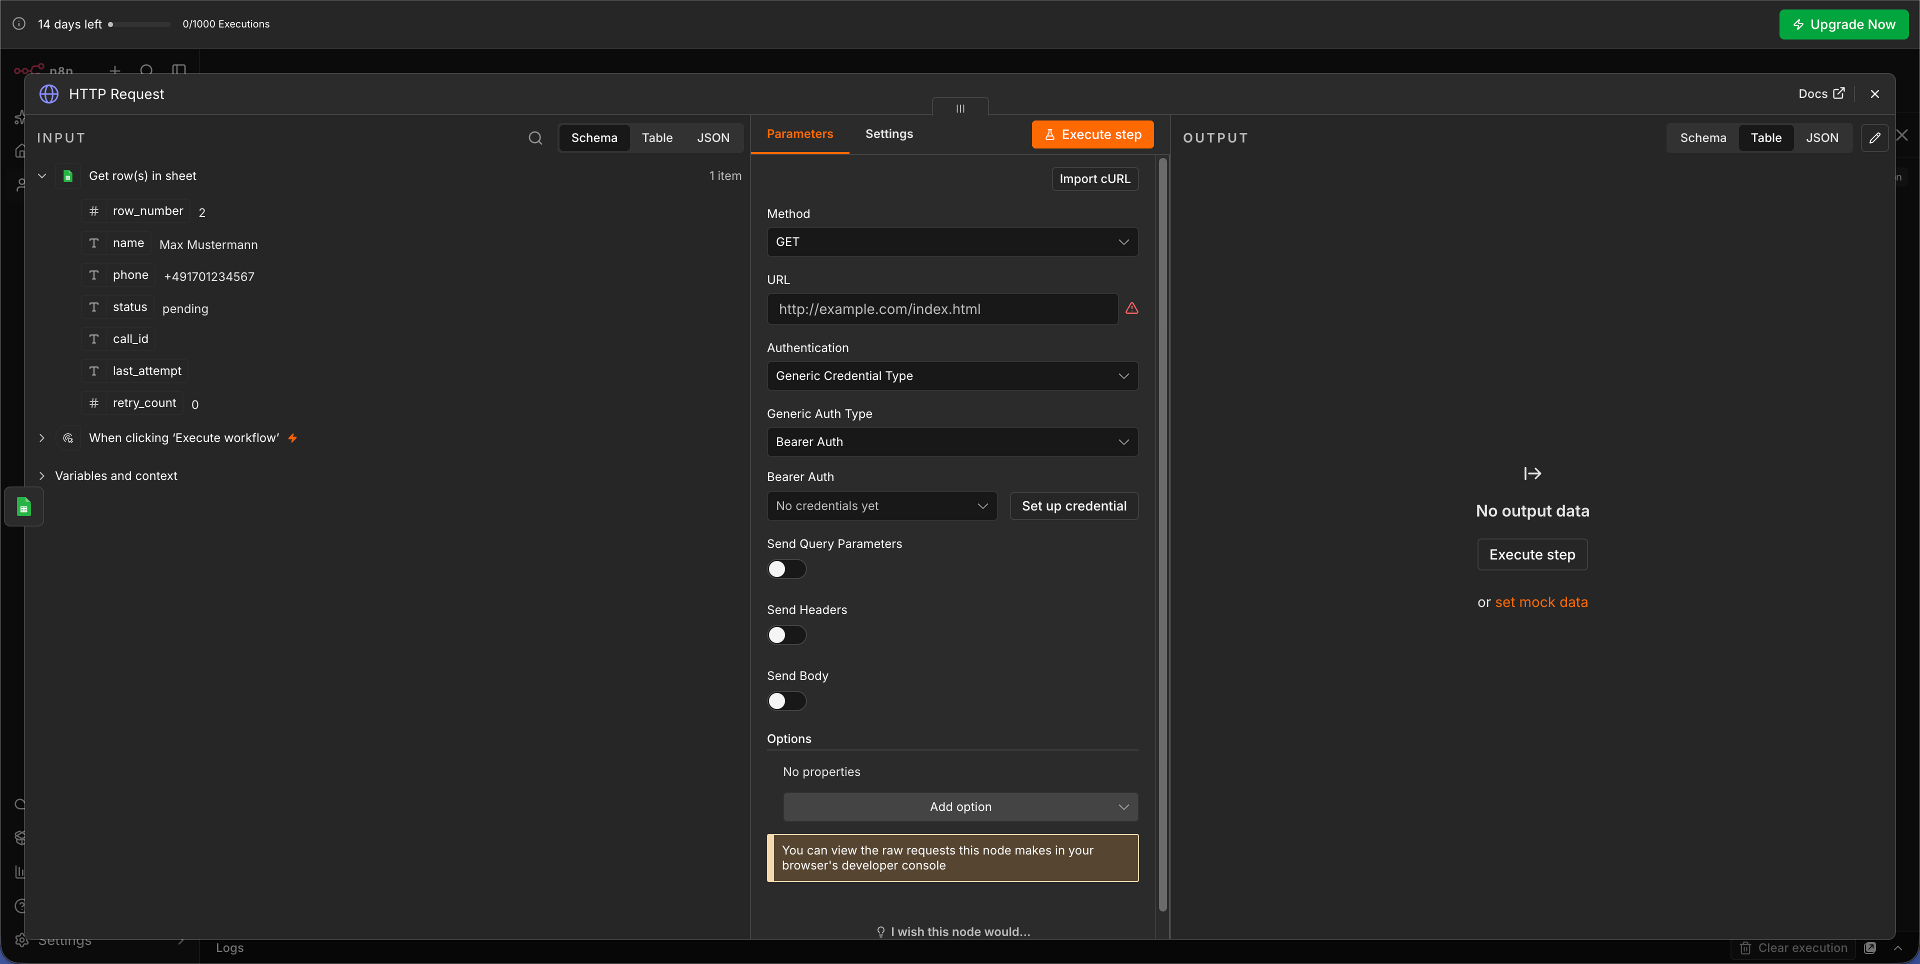This screenshot has height=964, width=1920.
Task: Click the output arrow icon above No output data
Action: tap(1532, 473)
